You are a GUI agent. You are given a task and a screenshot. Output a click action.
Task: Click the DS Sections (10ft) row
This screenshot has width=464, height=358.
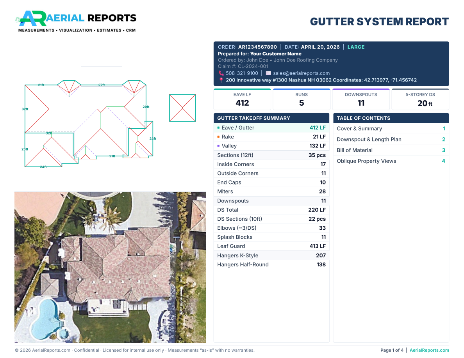tap(271, 219)
